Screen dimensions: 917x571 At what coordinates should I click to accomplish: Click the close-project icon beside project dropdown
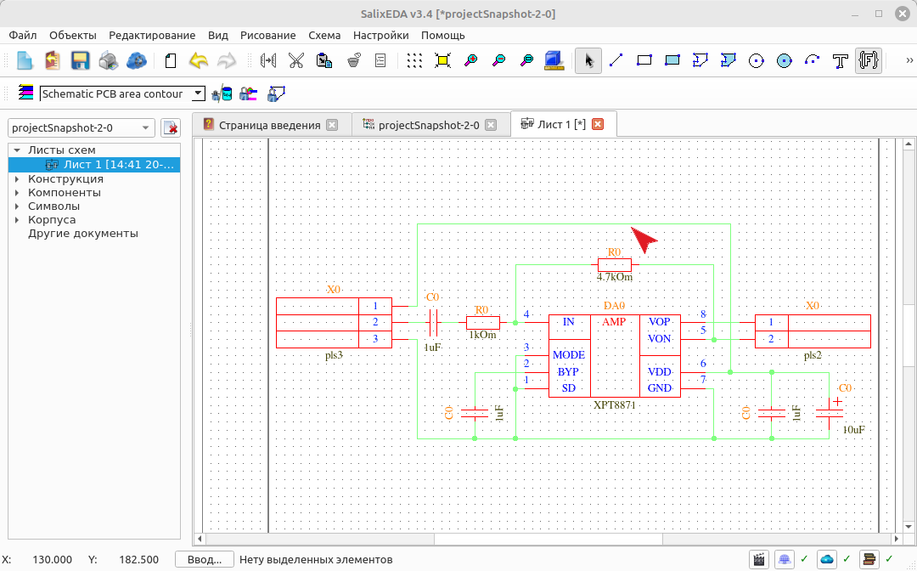click(x=171, y=127)
